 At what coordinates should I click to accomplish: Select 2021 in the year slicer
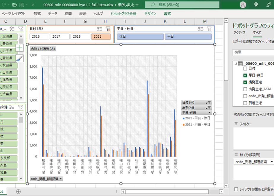click(x=101, y=37)
